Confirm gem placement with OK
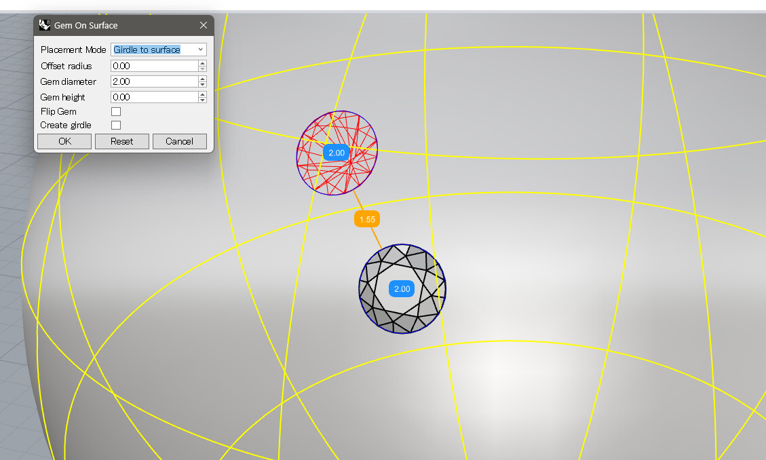Screen dimensions: 766x460 (x=64, y=141)
